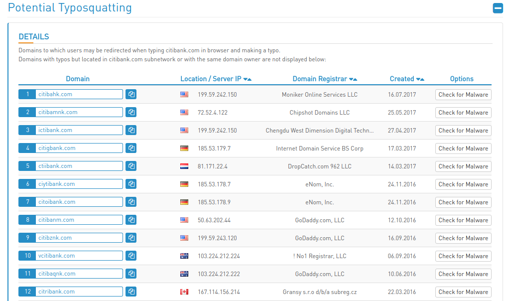Copy the citibahk.com domain with its copy icon
The image size is (509, 301).
(131, 94)
